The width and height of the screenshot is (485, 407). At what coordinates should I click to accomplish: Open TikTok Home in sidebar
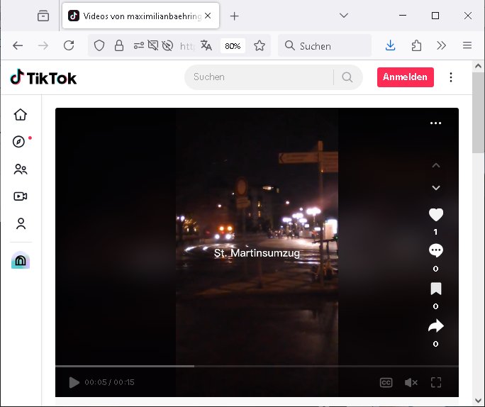21,115
